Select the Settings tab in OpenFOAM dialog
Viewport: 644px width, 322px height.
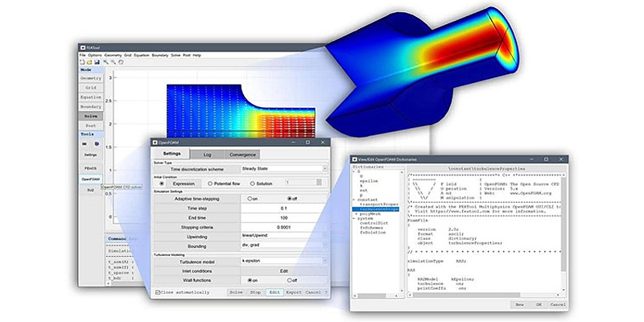click(171, 154)
